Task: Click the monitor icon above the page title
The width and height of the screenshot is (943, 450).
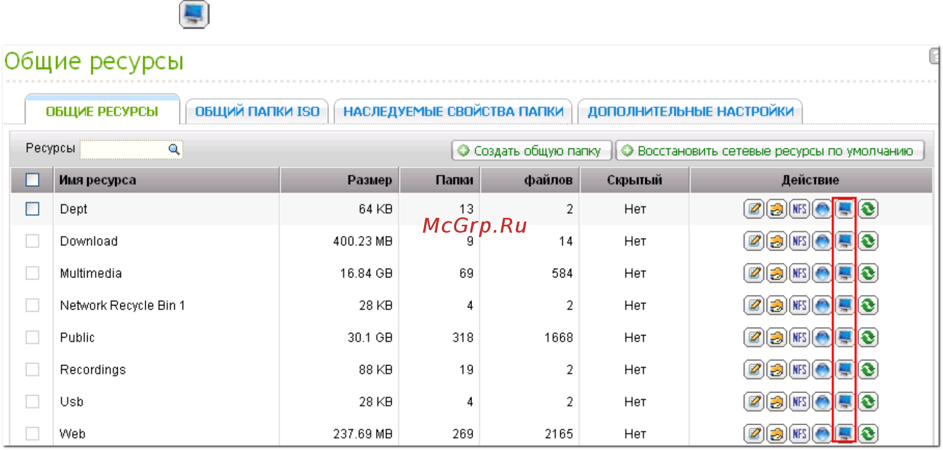Action: point(194,14)
